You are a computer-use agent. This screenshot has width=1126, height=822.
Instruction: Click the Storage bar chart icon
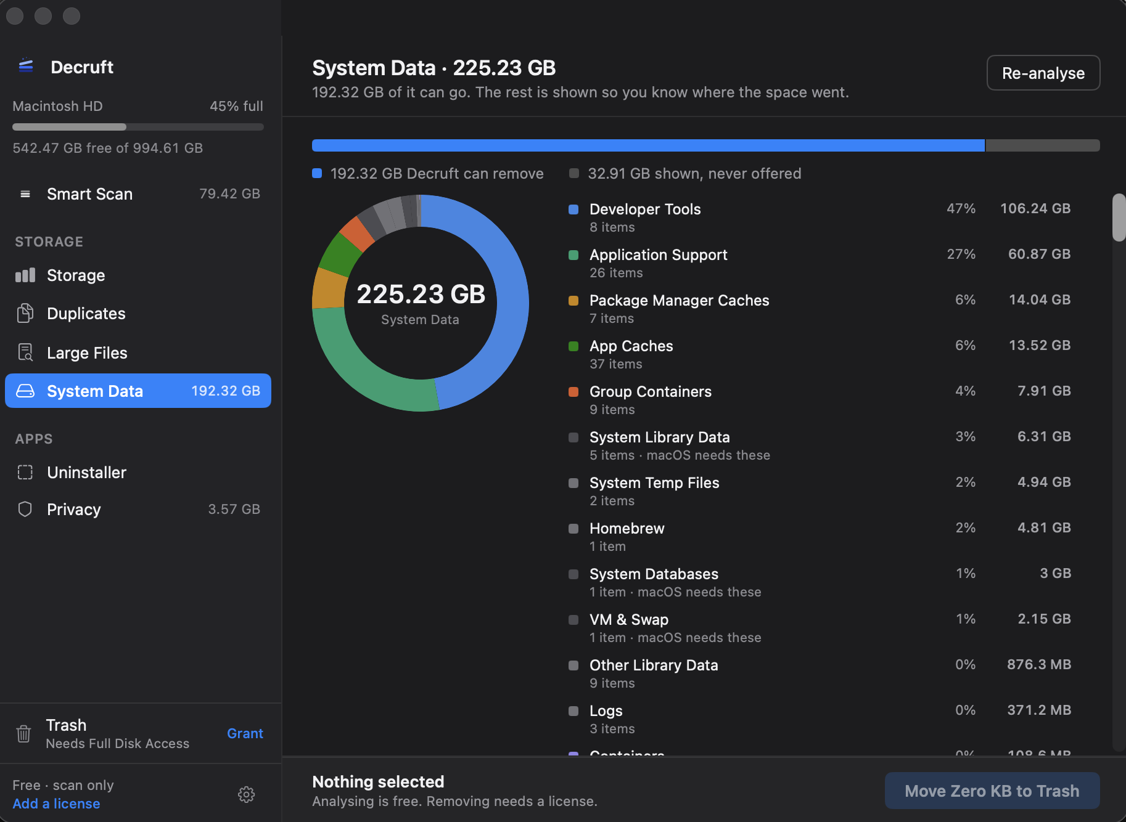25,275
